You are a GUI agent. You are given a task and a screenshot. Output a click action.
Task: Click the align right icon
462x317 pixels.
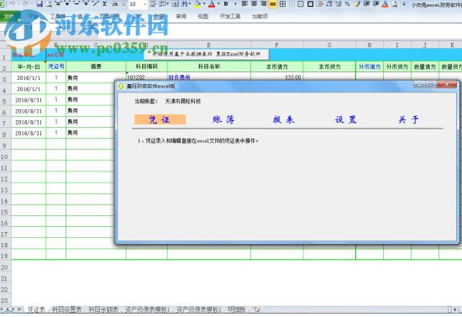264,4
